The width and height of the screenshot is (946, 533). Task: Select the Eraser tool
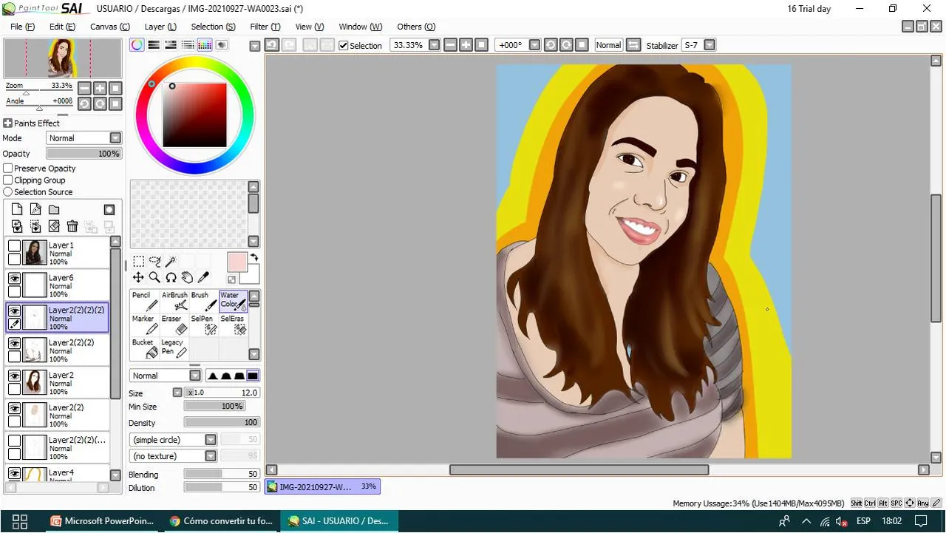click(x=174, y=325)
